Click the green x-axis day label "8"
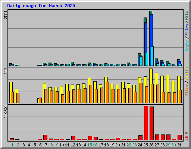 pyautogui.click(x=51, y=145)
